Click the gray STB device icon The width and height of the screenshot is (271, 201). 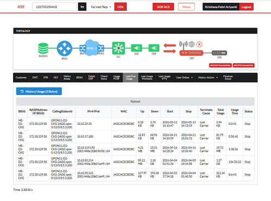pos(220,53)
